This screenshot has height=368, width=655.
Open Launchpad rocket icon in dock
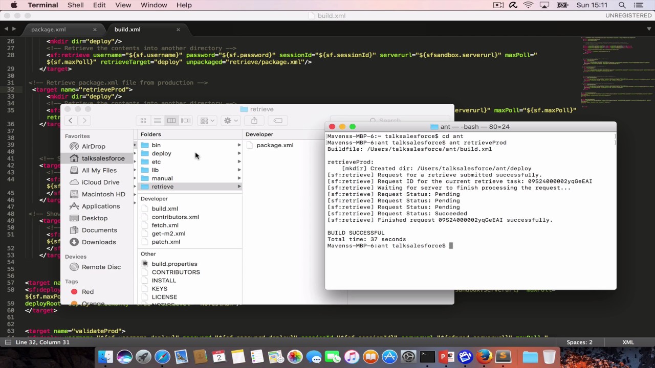click(x=143, y=357)
